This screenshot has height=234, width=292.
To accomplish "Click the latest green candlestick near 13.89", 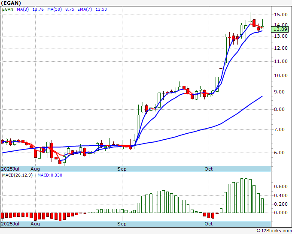I will point(262,27).
